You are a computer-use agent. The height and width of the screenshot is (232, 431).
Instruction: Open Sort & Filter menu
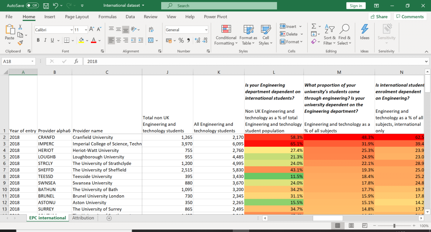click(x=330, y=35)
